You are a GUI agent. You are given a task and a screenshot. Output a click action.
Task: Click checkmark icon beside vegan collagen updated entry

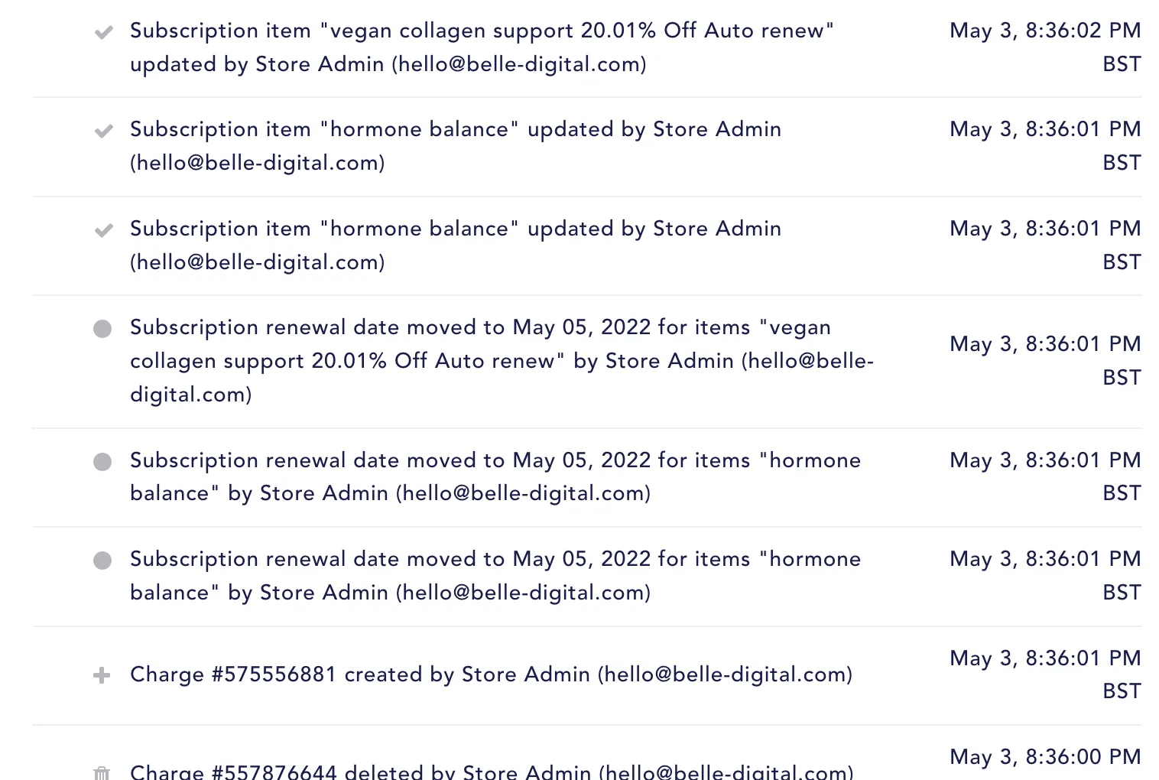pyautogui.click(x=103, y=32)
